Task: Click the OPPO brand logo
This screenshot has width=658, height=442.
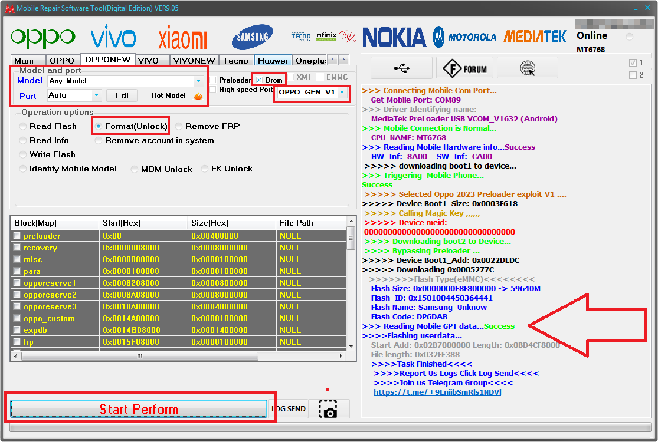Action: [x=43, y=38]
